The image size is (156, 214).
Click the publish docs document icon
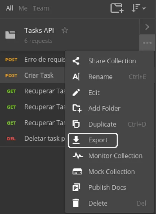(x=76, y=187)
